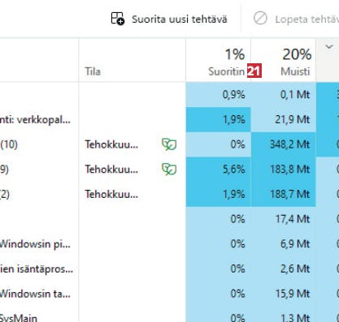The image size is (339, 322).
Task: Sort by Suoritin column header
Action: (x=218, y=61)
